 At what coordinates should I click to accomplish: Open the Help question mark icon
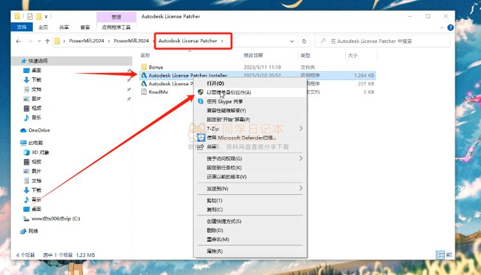click(450, 28)
